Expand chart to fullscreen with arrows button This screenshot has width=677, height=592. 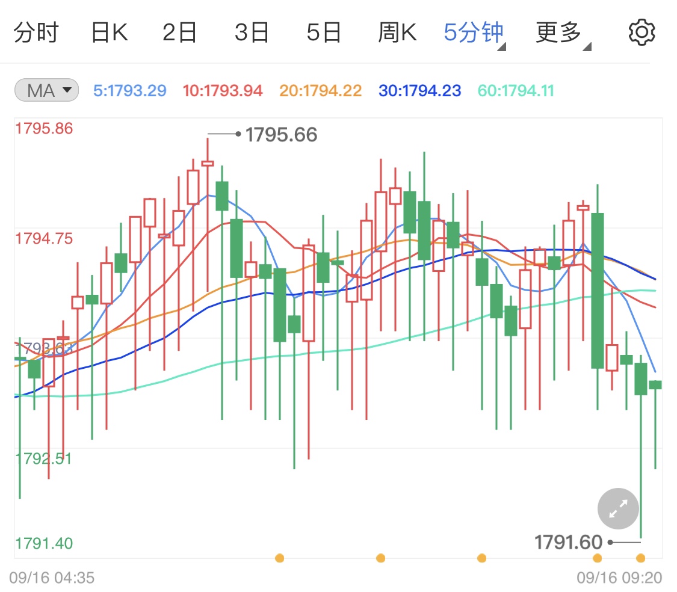point(618,508)
